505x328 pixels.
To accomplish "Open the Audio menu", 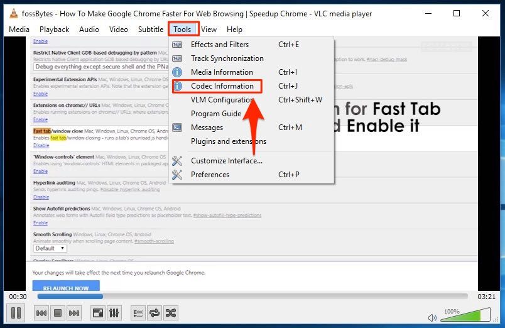I will (89, 29).
